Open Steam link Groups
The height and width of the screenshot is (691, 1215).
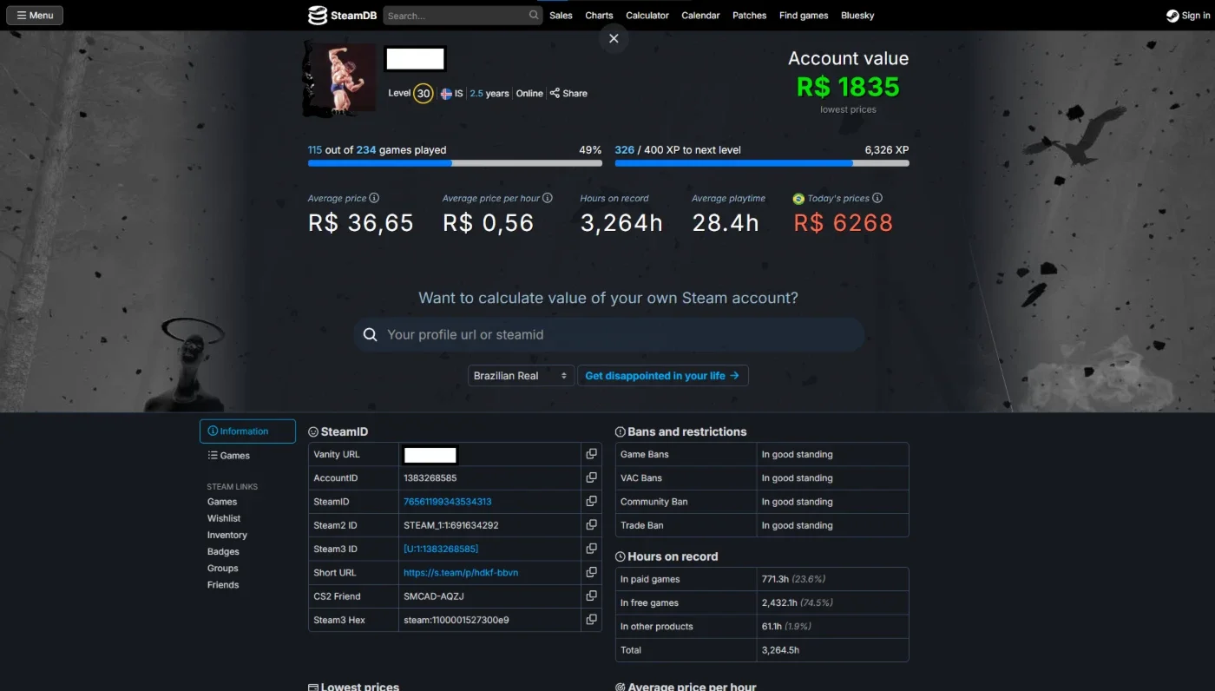point(222,568)
